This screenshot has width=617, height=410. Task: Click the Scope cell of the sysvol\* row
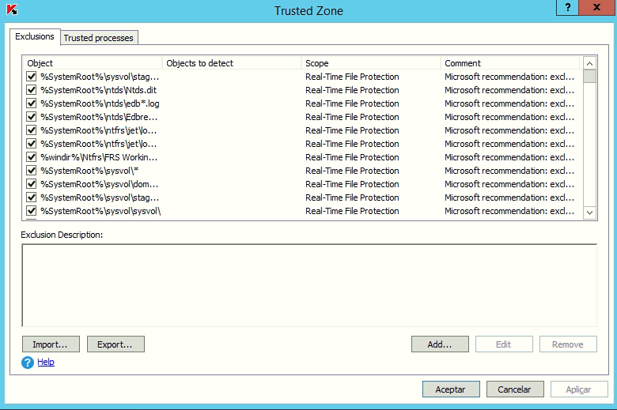(352, 171)
